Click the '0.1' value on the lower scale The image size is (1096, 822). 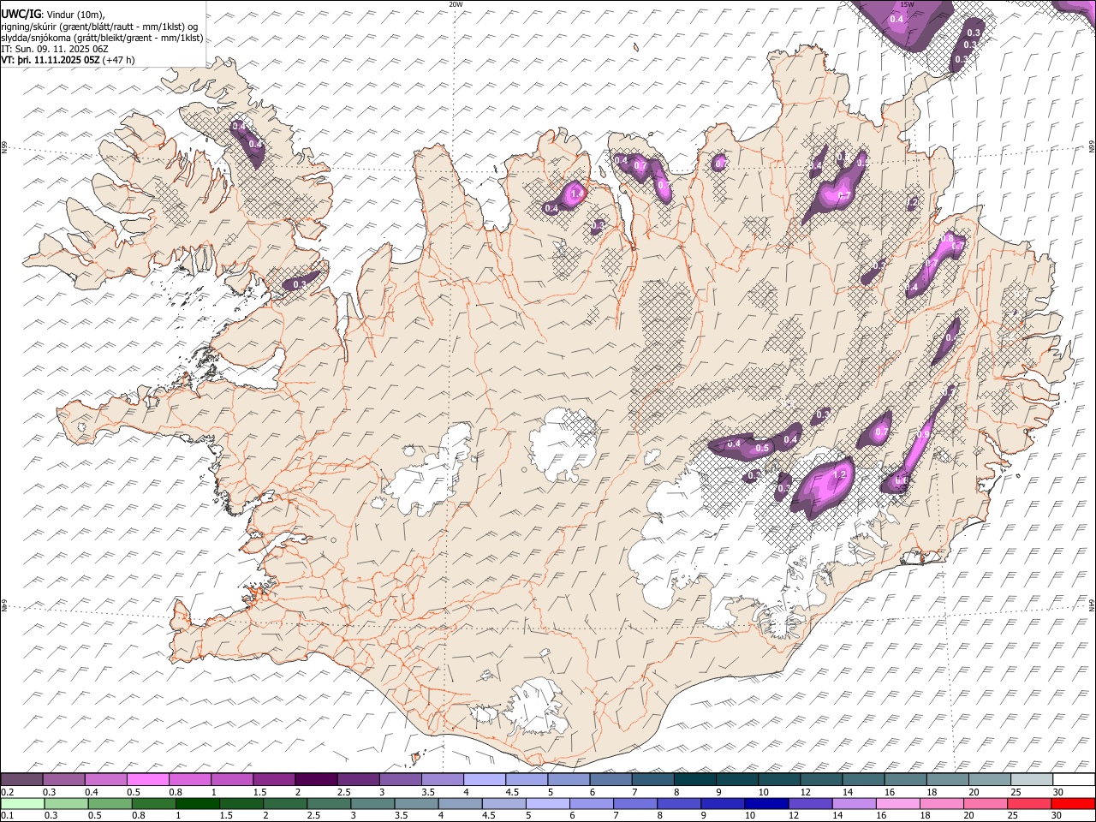[x=8, y=815]
